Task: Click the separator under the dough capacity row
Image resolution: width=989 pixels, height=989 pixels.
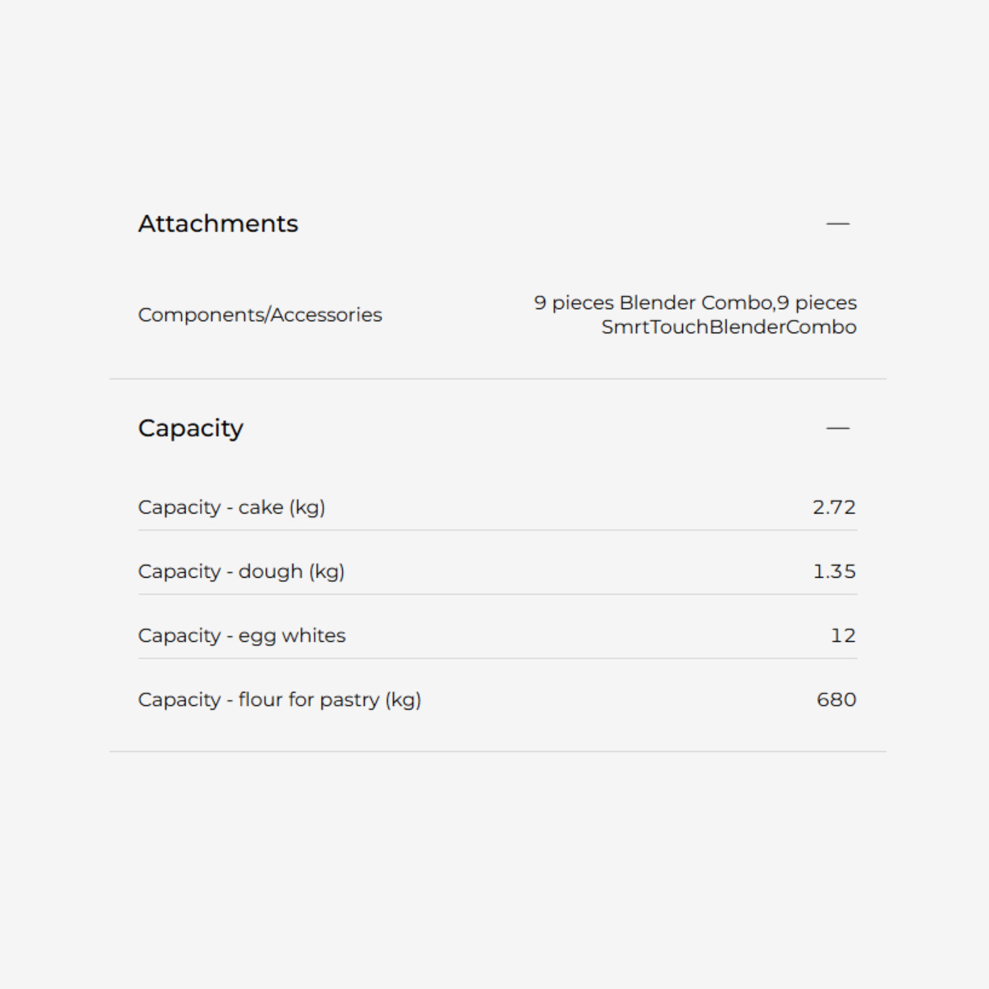Action: pos(497,594)
